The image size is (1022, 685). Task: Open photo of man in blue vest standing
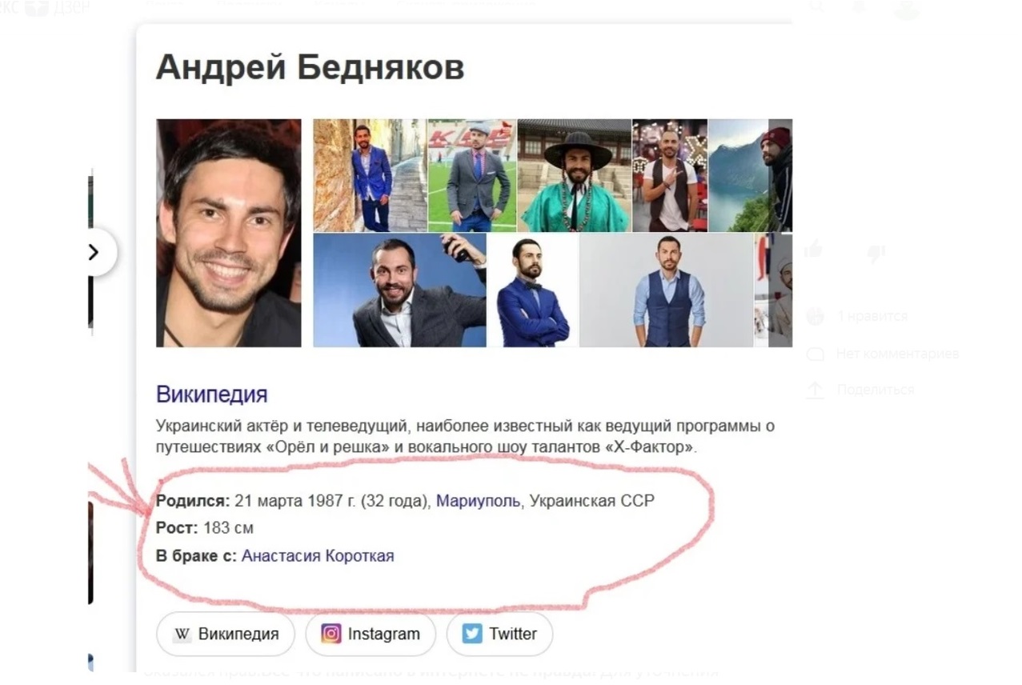click(666, 290)
